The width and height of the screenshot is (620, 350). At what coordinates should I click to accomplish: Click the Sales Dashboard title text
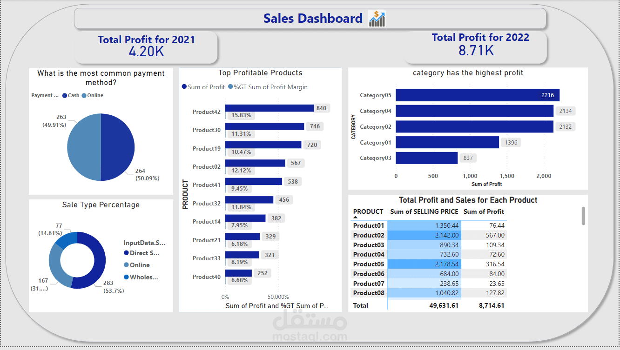pyautogui.click(x=313, y=18)
